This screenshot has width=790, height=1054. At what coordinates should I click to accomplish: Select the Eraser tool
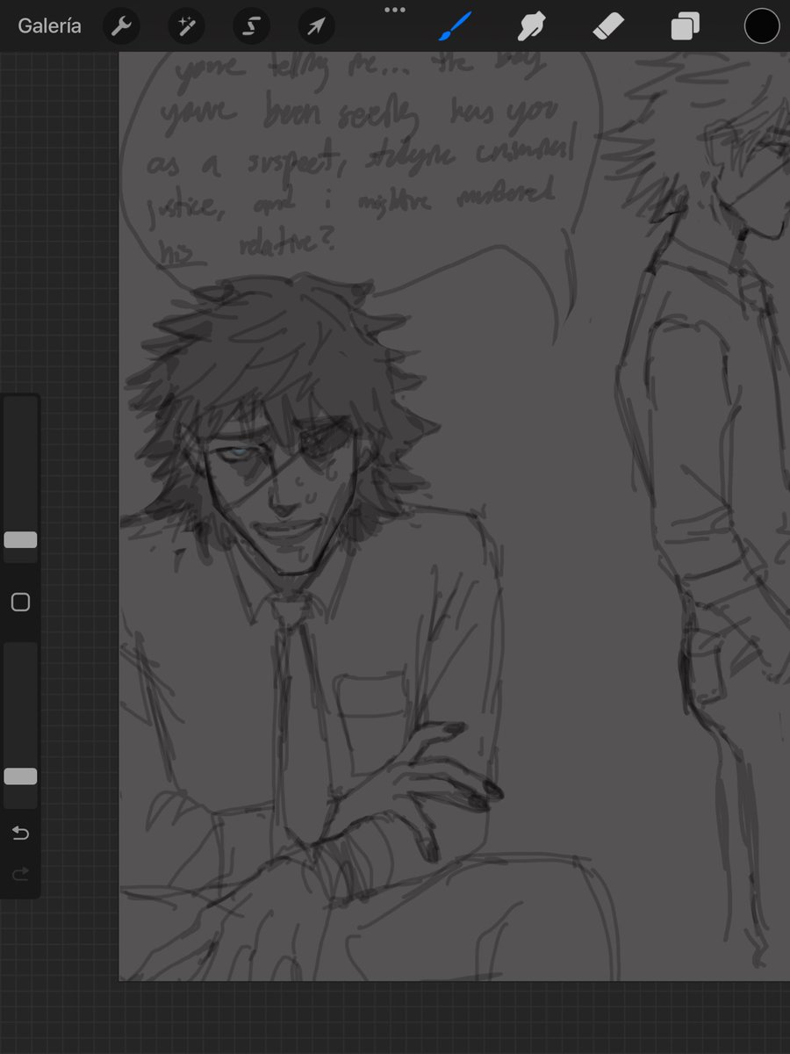[x=607, y=26]
